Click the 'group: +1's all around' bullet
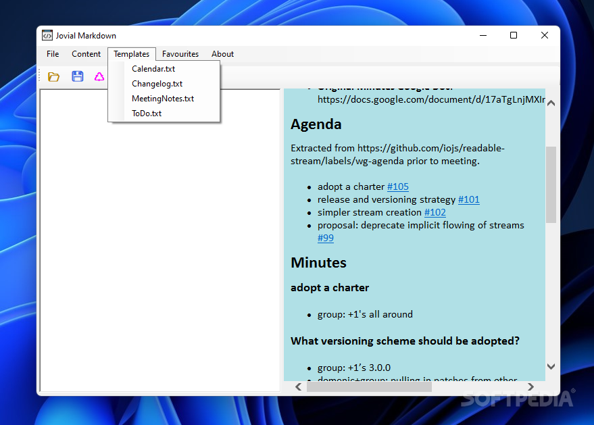Image resolution: width=594 pixels, height=425 pixels. tap(365, 314)
